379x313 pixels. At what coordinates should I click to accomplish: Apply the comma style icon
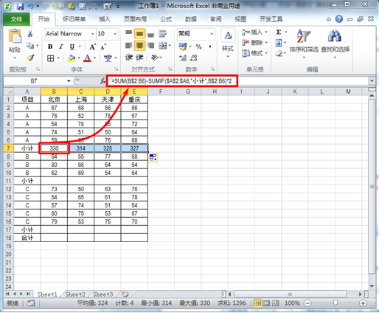point(210,47)
